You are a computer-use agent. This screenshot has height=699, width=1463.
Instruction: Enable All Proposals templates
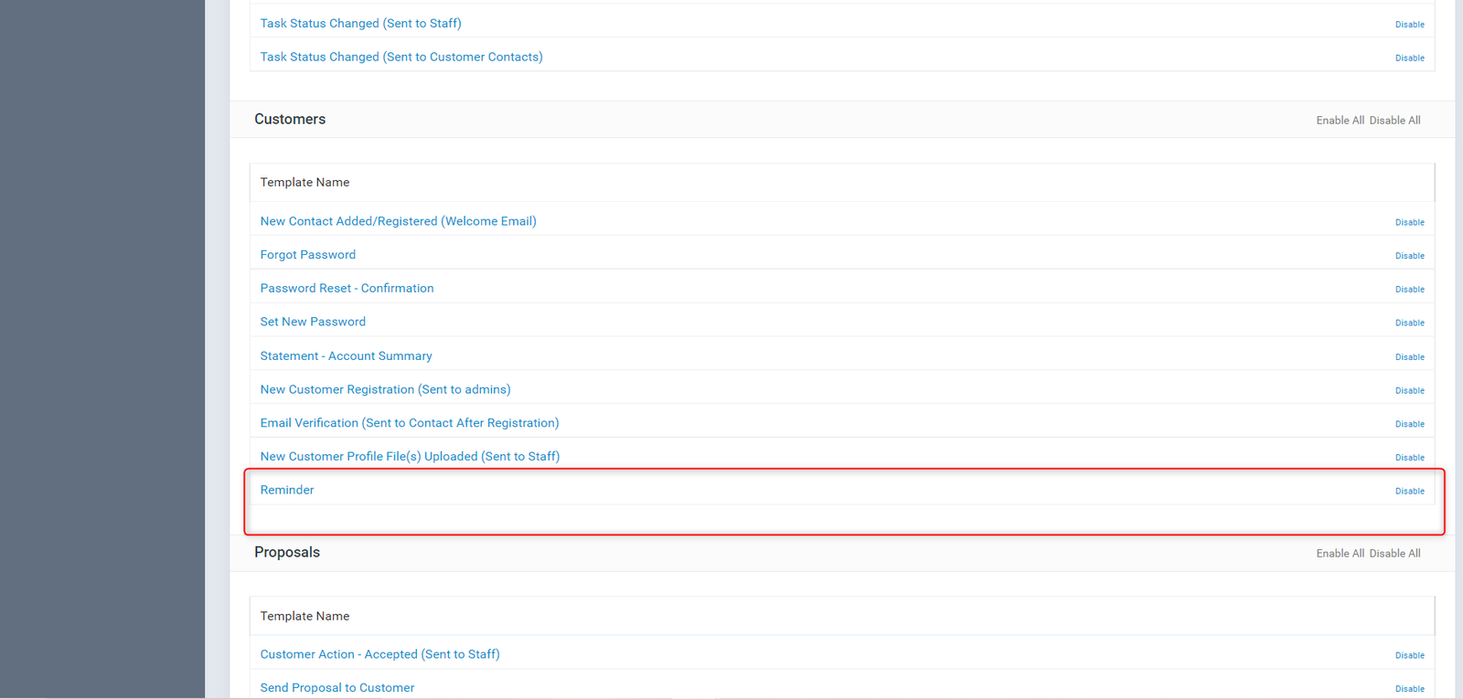[x=1340, y=554]
